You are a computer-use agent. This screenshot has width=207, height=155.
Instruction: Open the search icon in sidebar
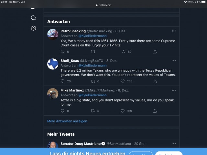tap(33, 18)
